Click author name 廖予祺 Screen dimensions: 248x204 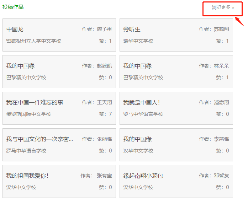coord(104,29)
